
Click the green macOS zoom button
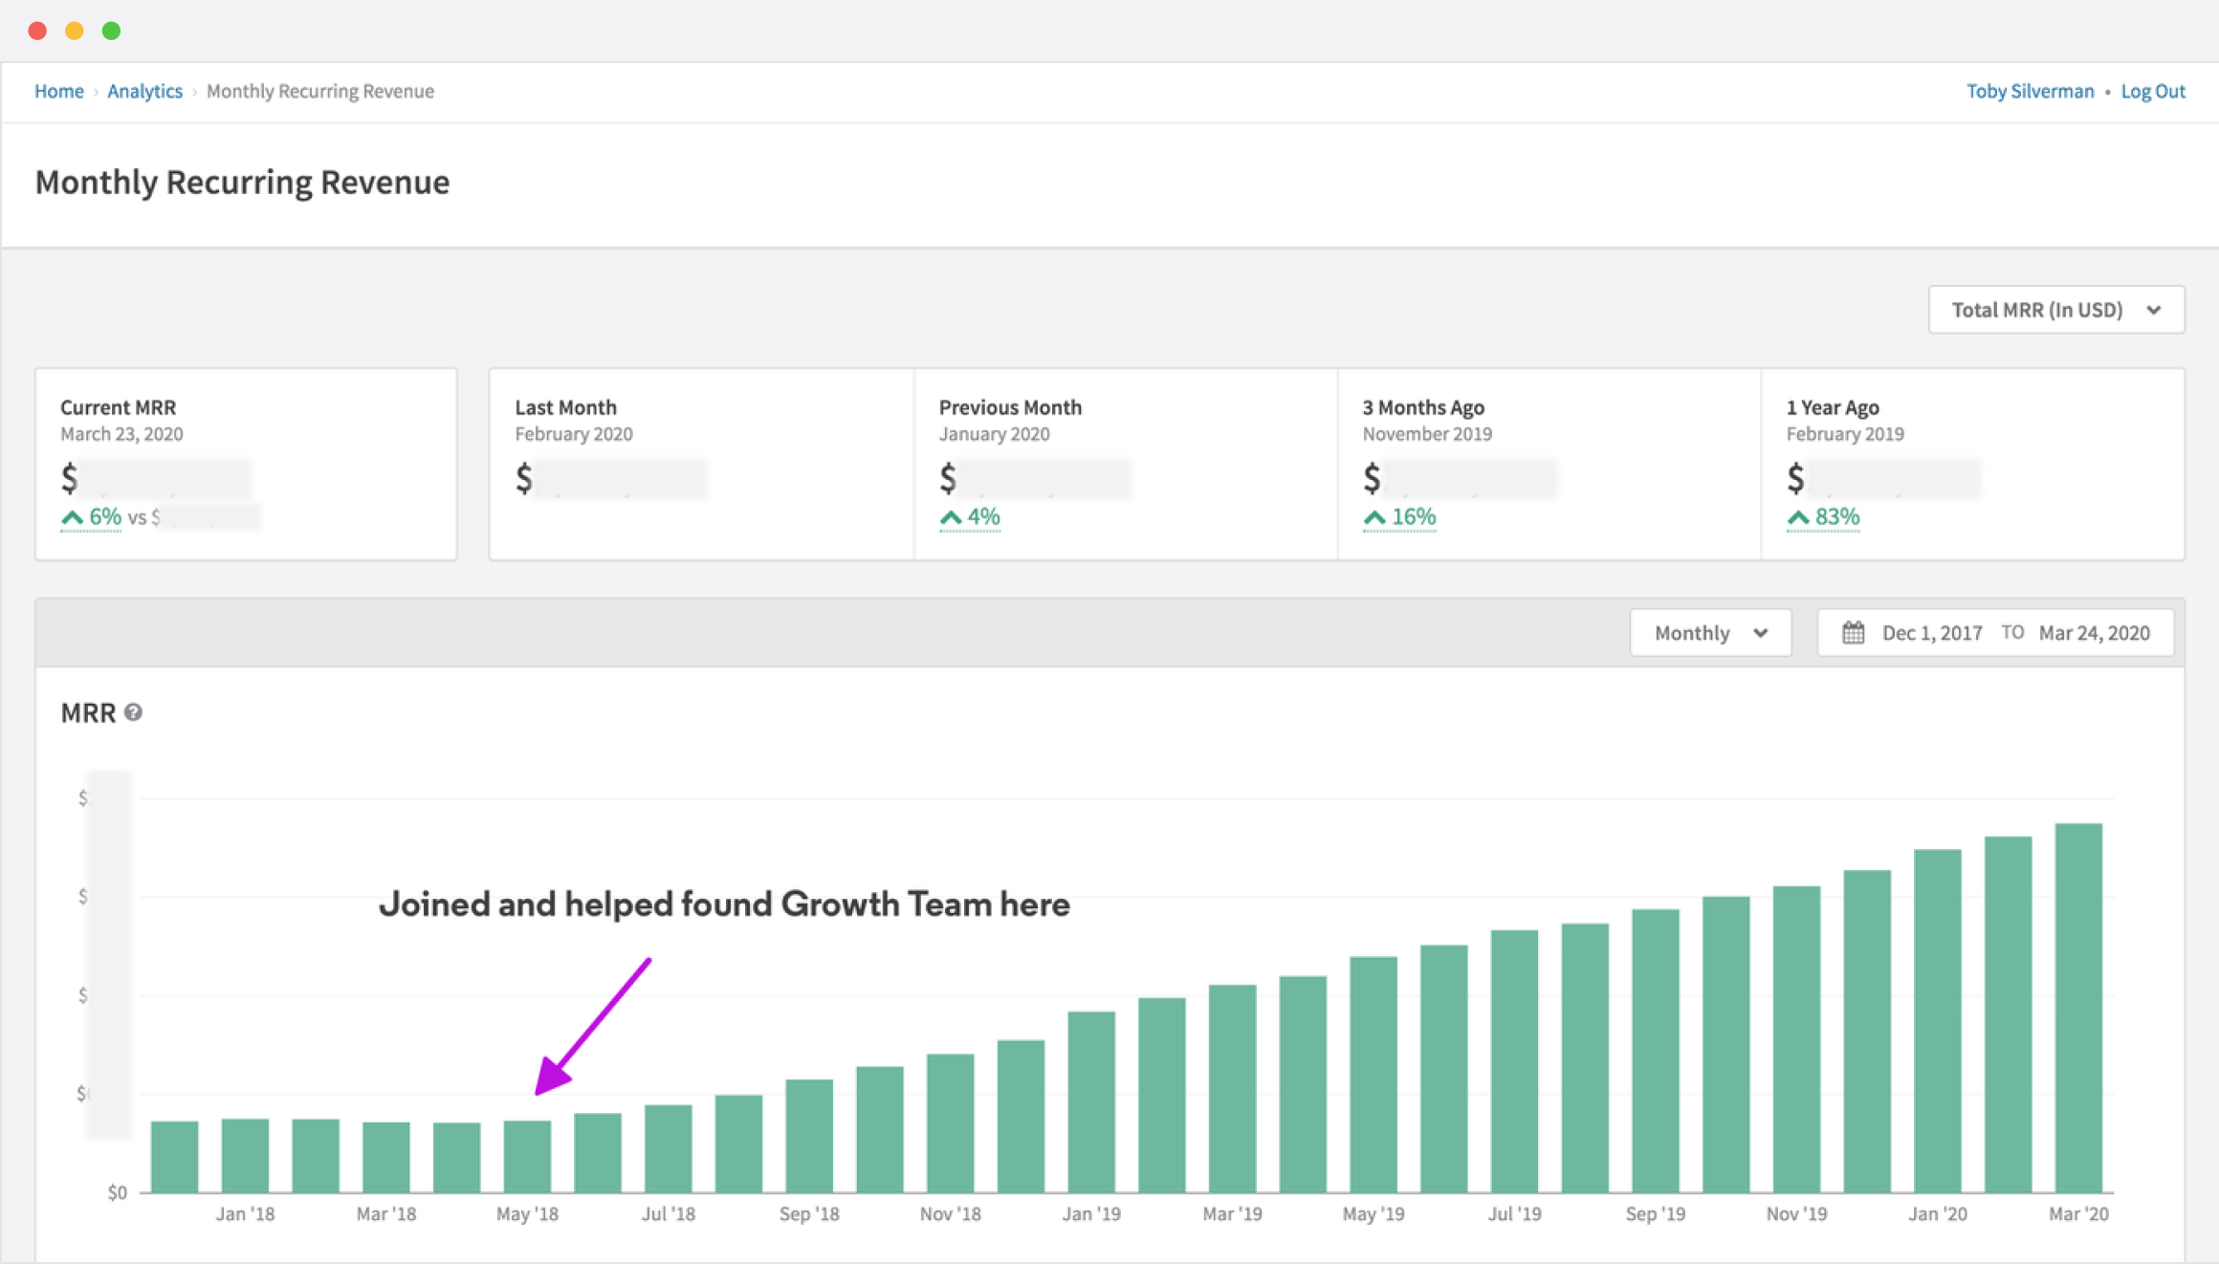111,30
